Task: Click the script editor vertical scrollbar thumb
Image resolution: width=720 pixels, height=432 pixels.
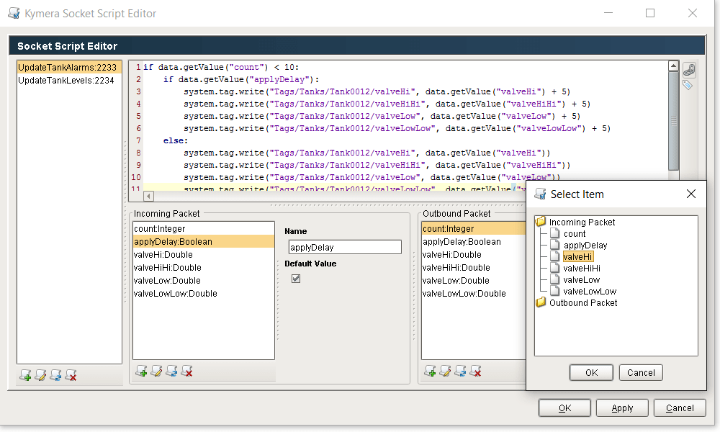Action: pyautogui.click(x=673, y=120)
